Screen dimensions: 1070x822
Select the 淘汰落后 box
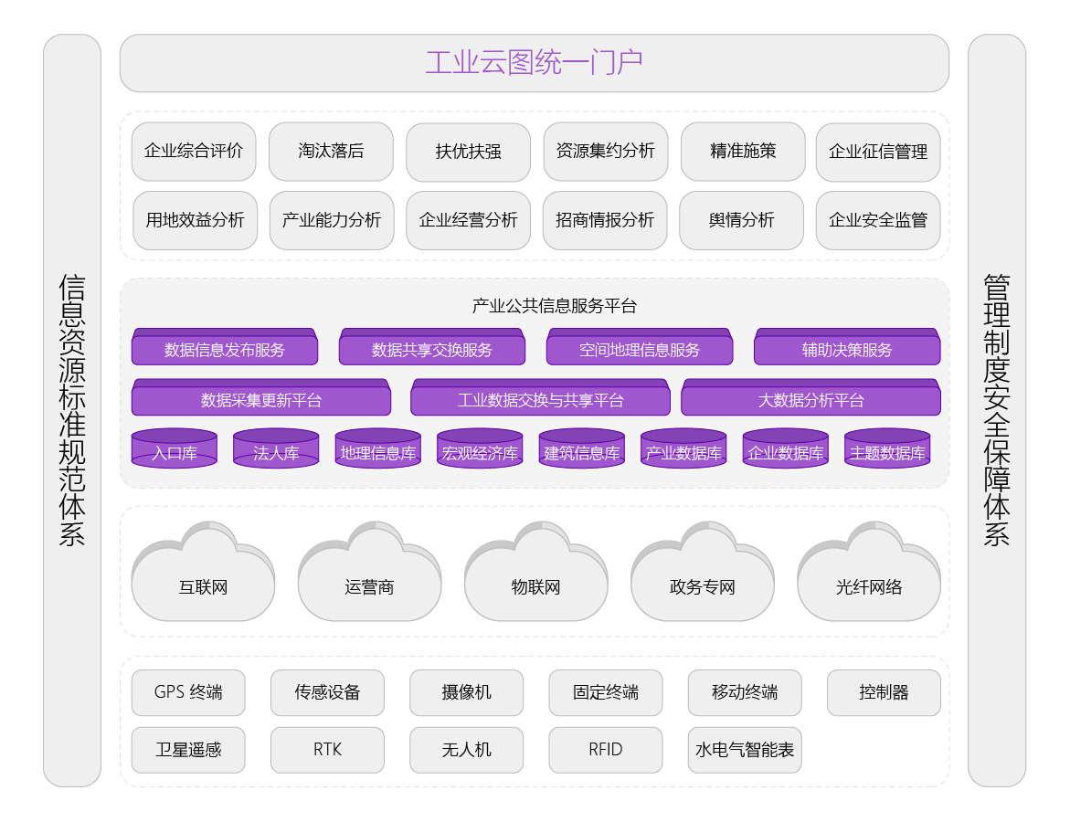click(331, 152)
